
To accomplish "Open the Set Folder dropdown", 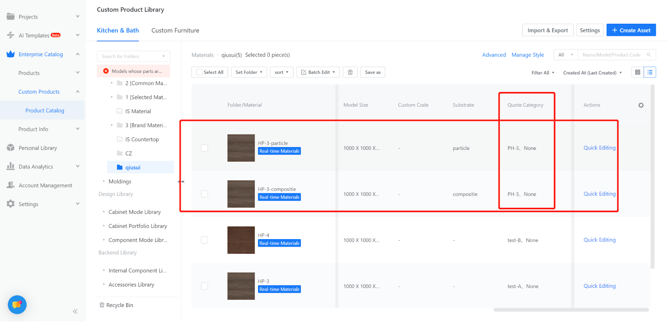I will 249,72.
